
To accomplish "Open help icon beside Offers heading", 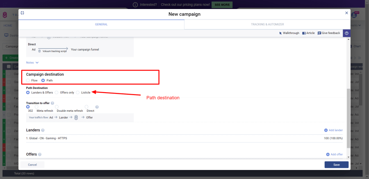I will coord(40,154).
